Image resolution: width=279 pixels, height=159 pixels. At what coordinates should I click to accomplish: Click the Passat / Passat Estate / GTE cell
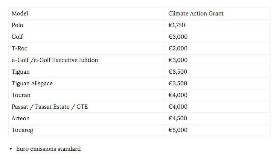[50, 107]
